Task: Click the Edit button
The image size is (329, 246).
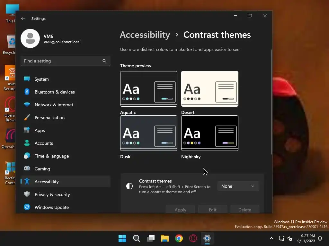Action: (x=213, y=209)
